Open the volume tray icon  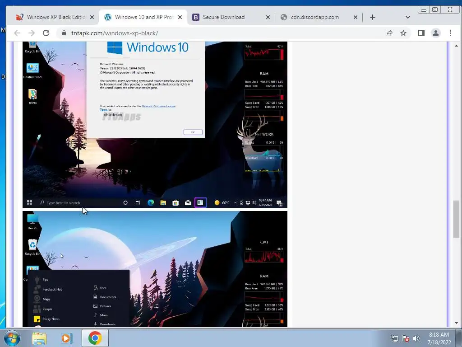(416, 338)
